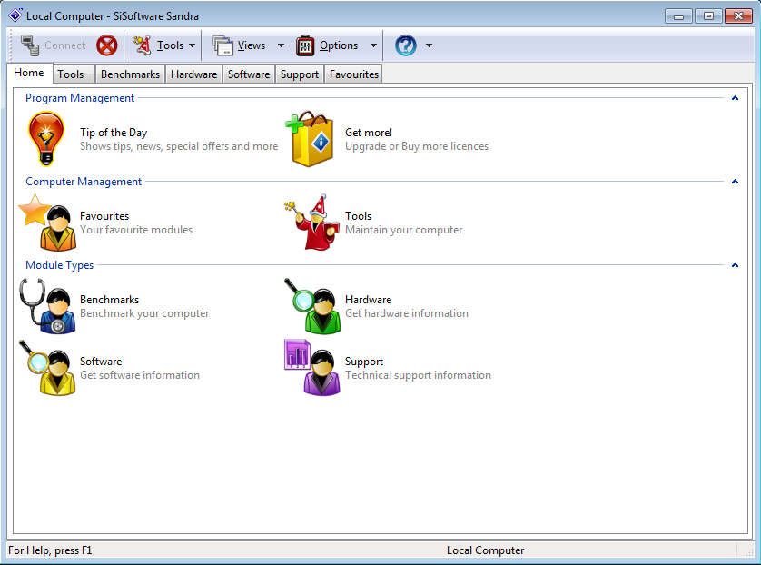The image size is (761, 565).
Task: Switch to the Home tab
Action: 29,73
